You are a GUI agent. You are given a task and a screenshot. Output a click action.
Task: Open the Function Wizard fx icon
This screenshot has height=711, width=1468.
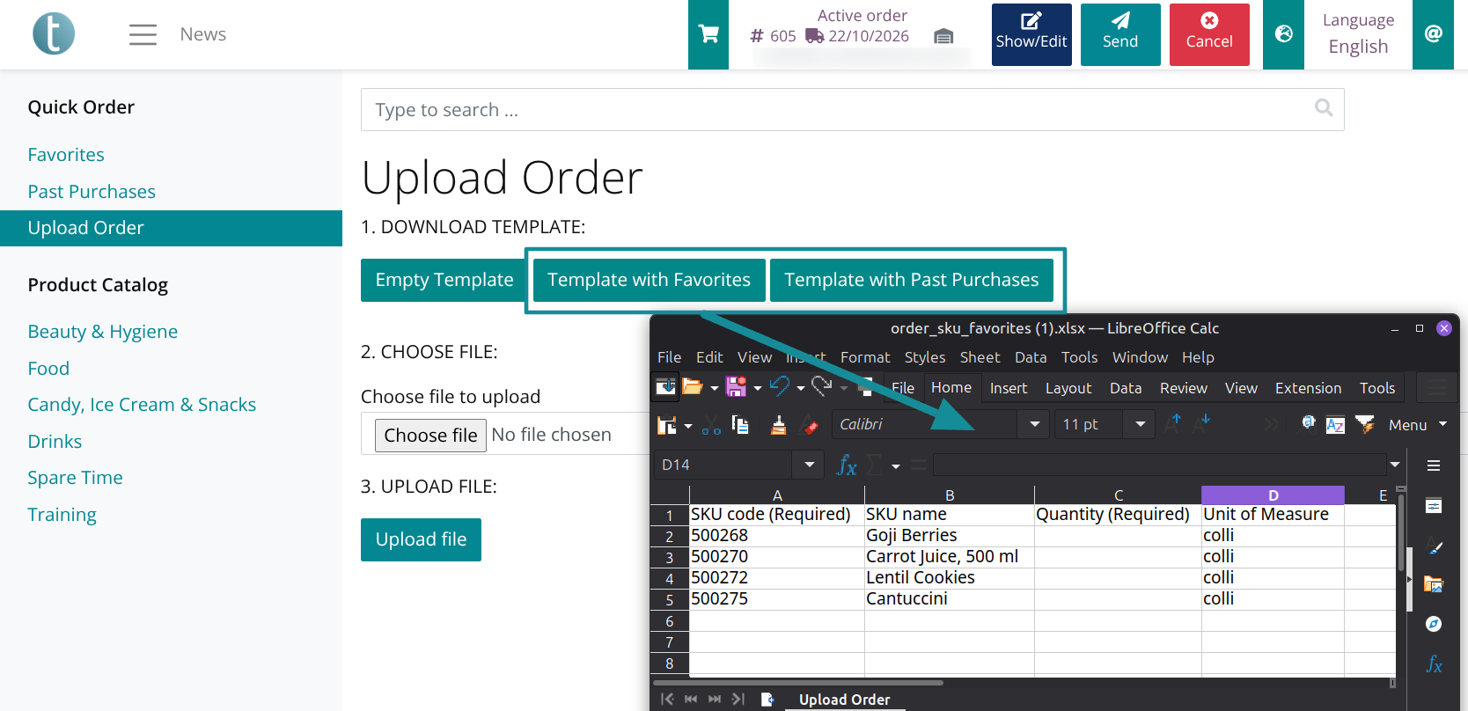[x=847, y=465]
